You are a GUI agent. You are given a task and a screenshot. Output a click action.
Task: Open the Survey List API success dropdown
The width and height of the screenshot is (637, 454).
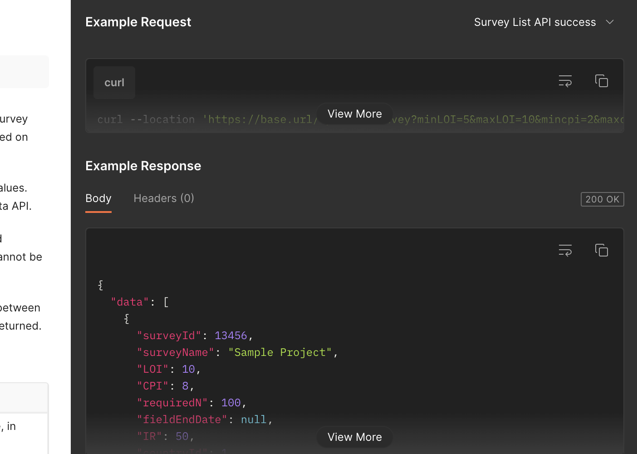(x=544, y=22)
